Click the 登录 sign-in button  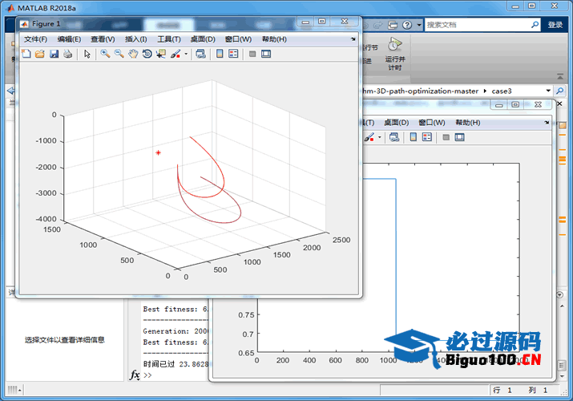tap(555, 25)
